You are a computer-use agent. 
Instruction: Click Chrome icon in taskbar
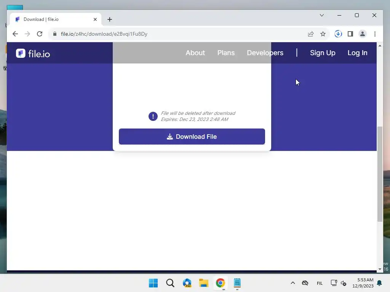(221, 283)
